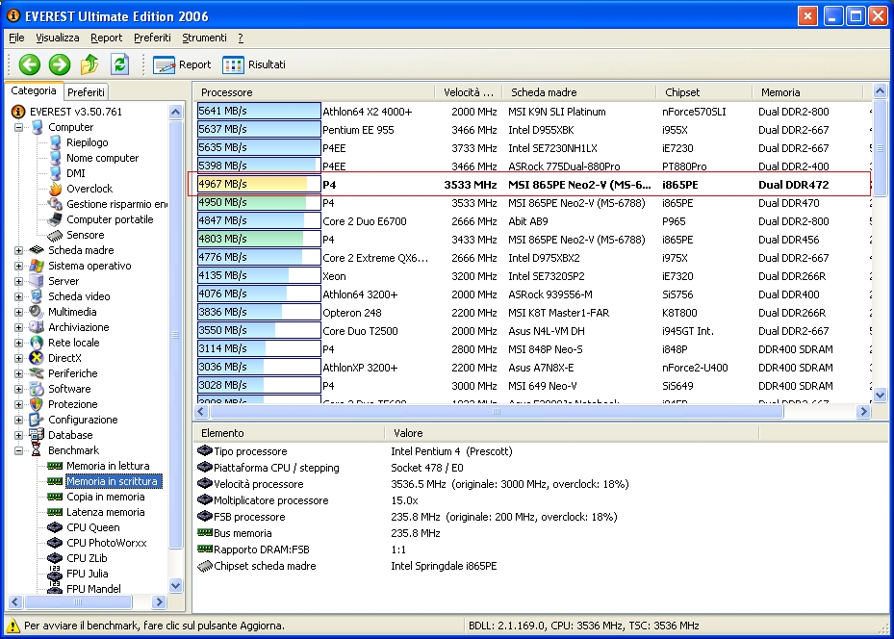Image resolution: width=894 pixels, height=639 pixels.
Task: Open the Visualizza menu
Action: (58, 38)
